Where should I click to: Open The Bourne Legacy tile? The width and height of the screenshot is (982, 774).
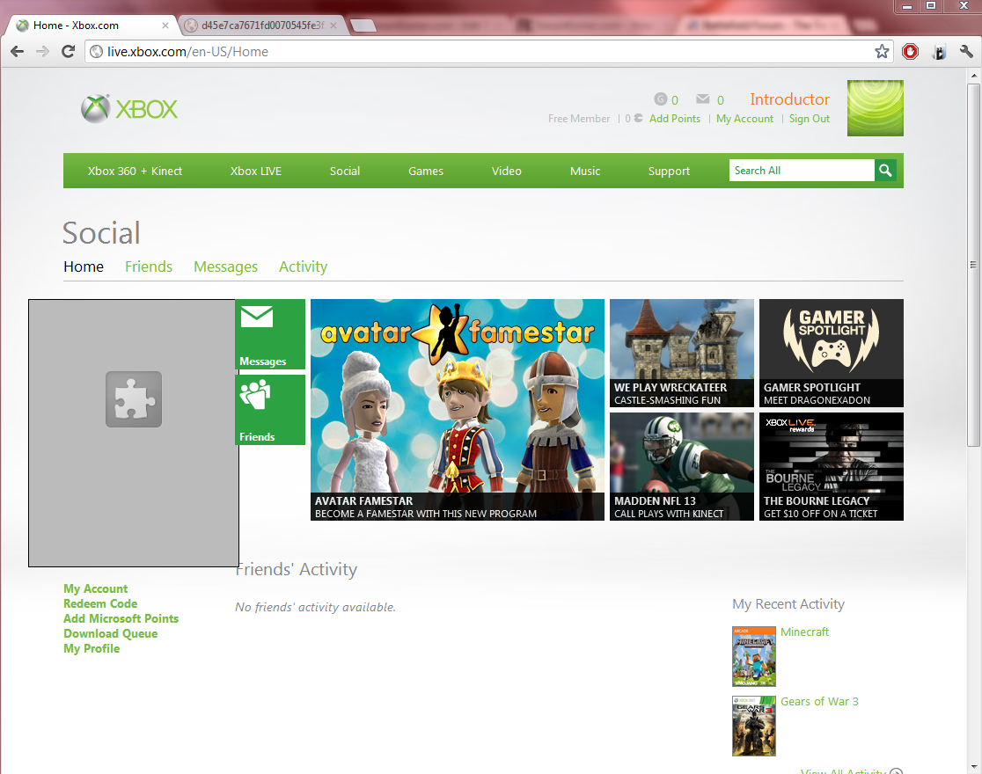click(x=831, y=466)
